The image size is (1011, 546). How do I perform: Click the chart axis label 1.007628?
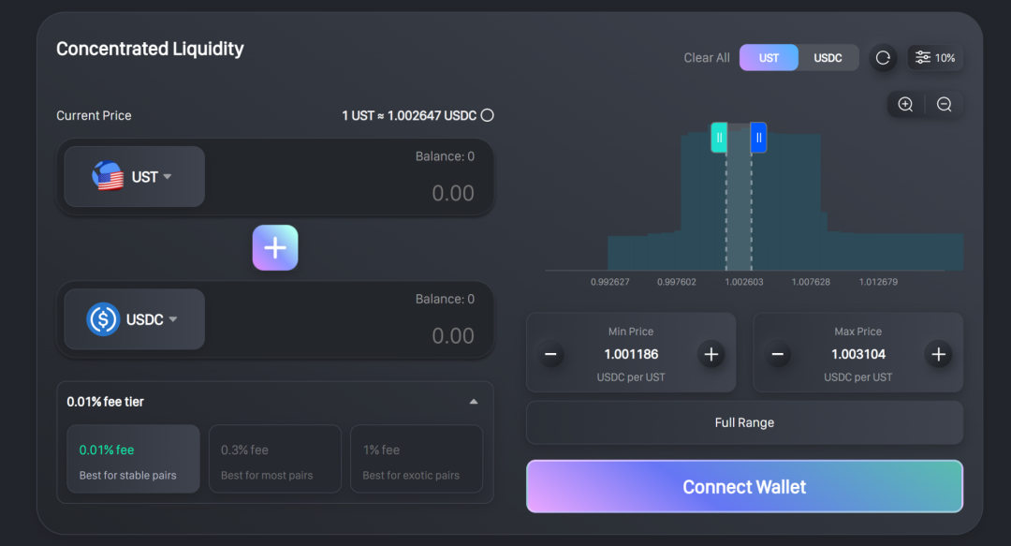pyautogui.click(x=811, y=282)
